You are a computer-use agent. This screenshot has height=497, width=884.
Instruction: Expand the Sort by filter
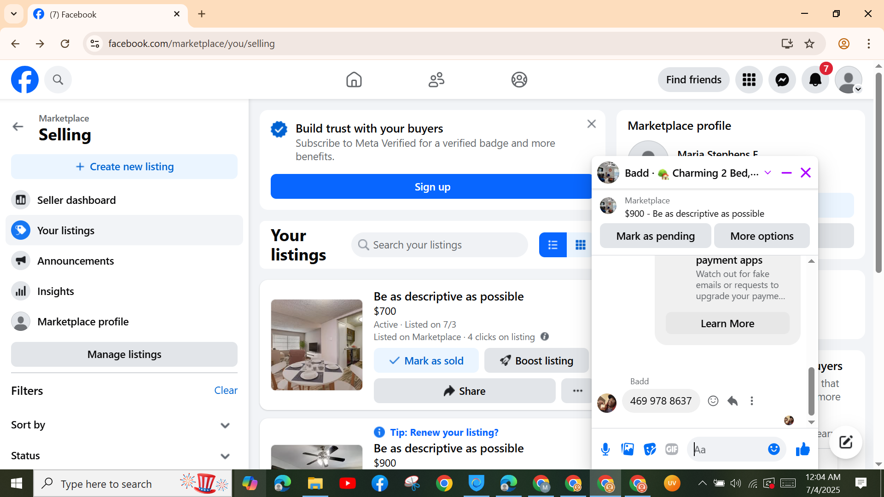(225, 425)
